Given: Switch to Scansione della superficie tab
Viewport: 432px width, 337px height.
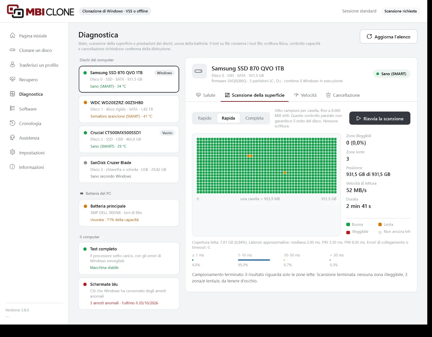Looking at the screenshot, I should click(255, 95).
